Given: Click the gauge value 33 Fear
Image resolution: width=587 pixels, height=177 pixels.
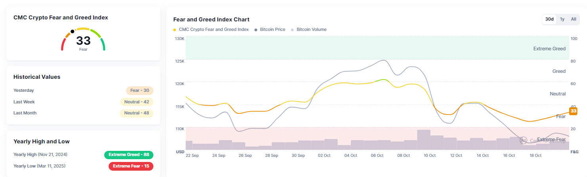Looking at the screenshot, I should [x=83, y=42].
